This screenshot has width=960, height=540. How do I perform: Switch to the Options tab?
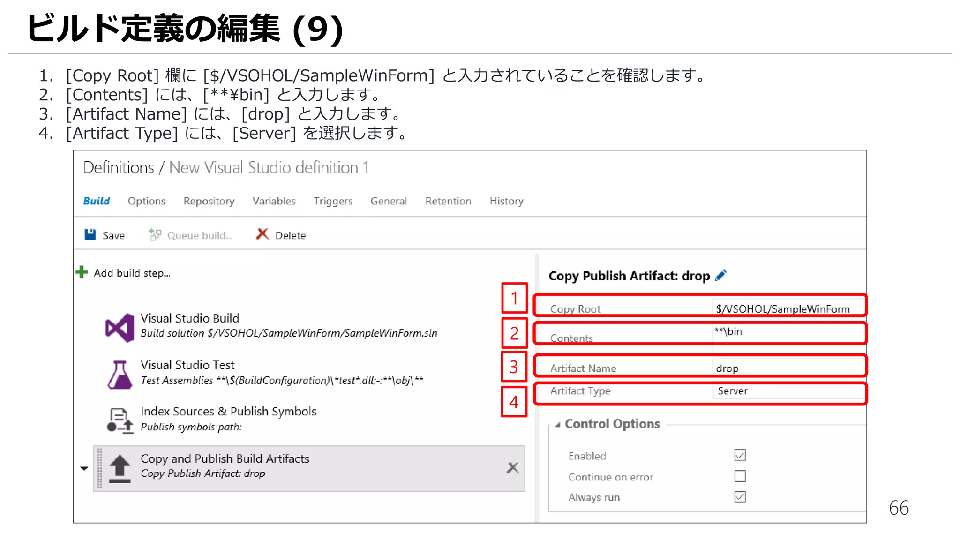coord(147,201)
